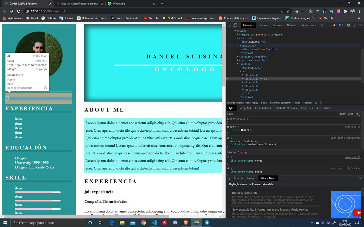Screen dimensions: 364x227
Task: Open the Computed styles tab
Action: (244, 108)
